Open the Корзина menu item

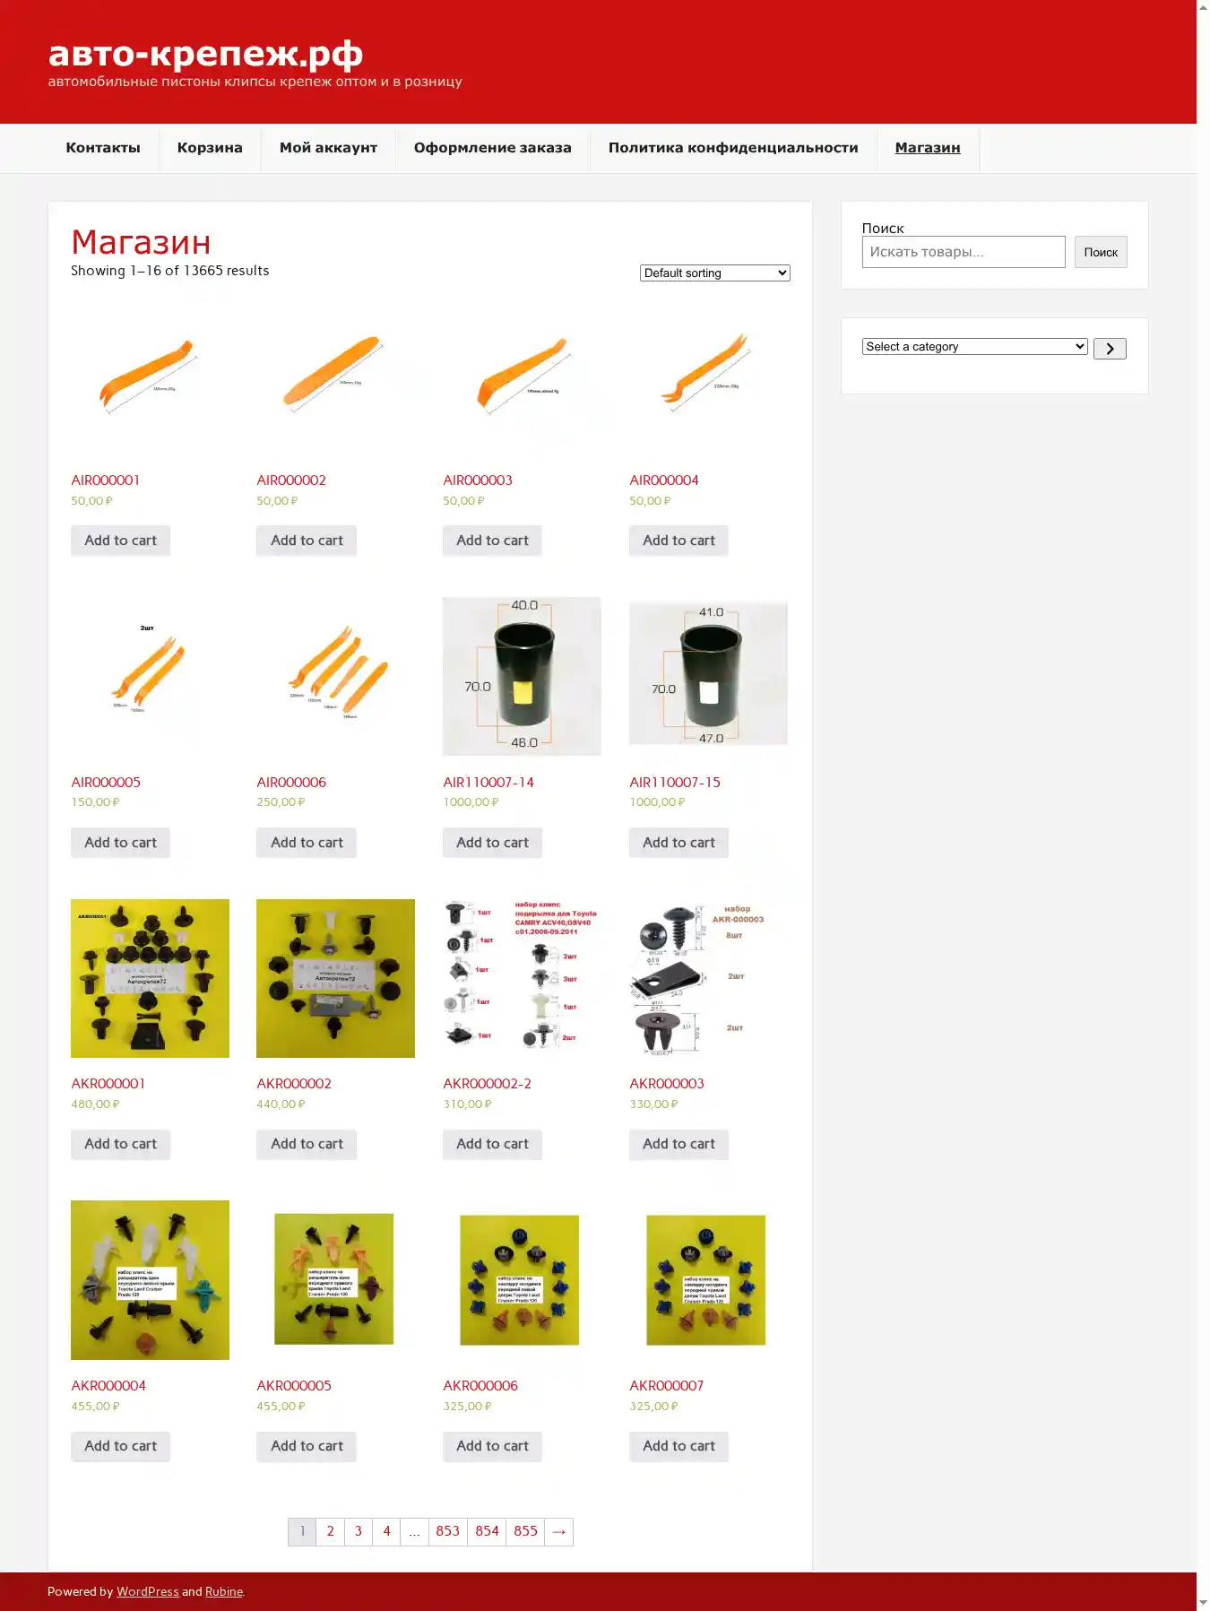tap(210, 148)
